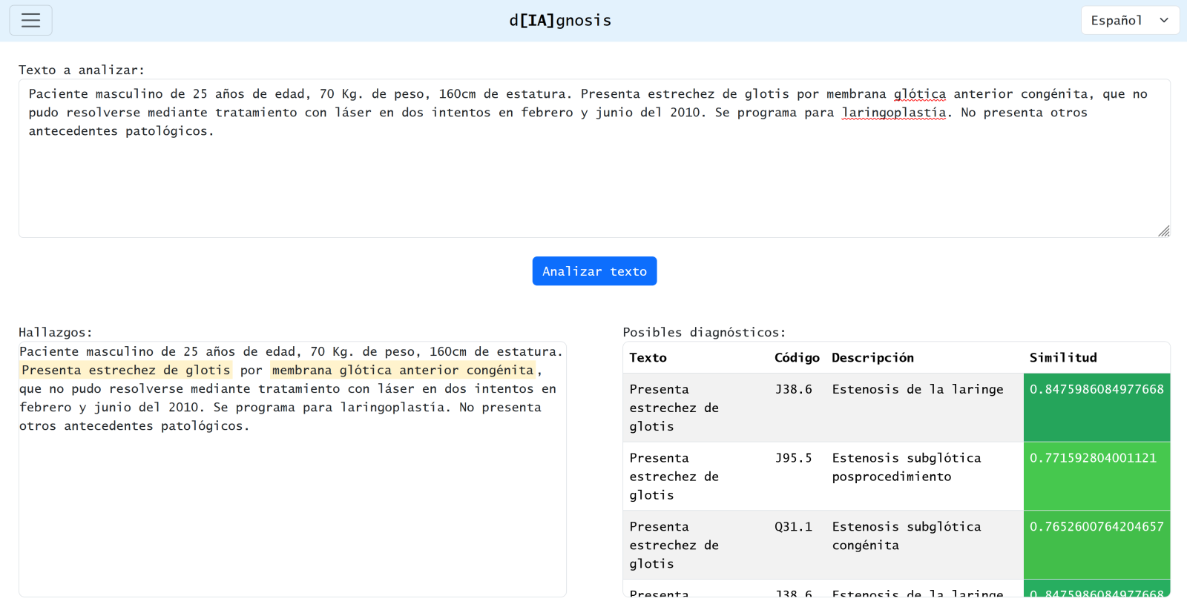Click 'Estenosis subglótica congénita' description
Screen dimensions: 1187x607
906,536
